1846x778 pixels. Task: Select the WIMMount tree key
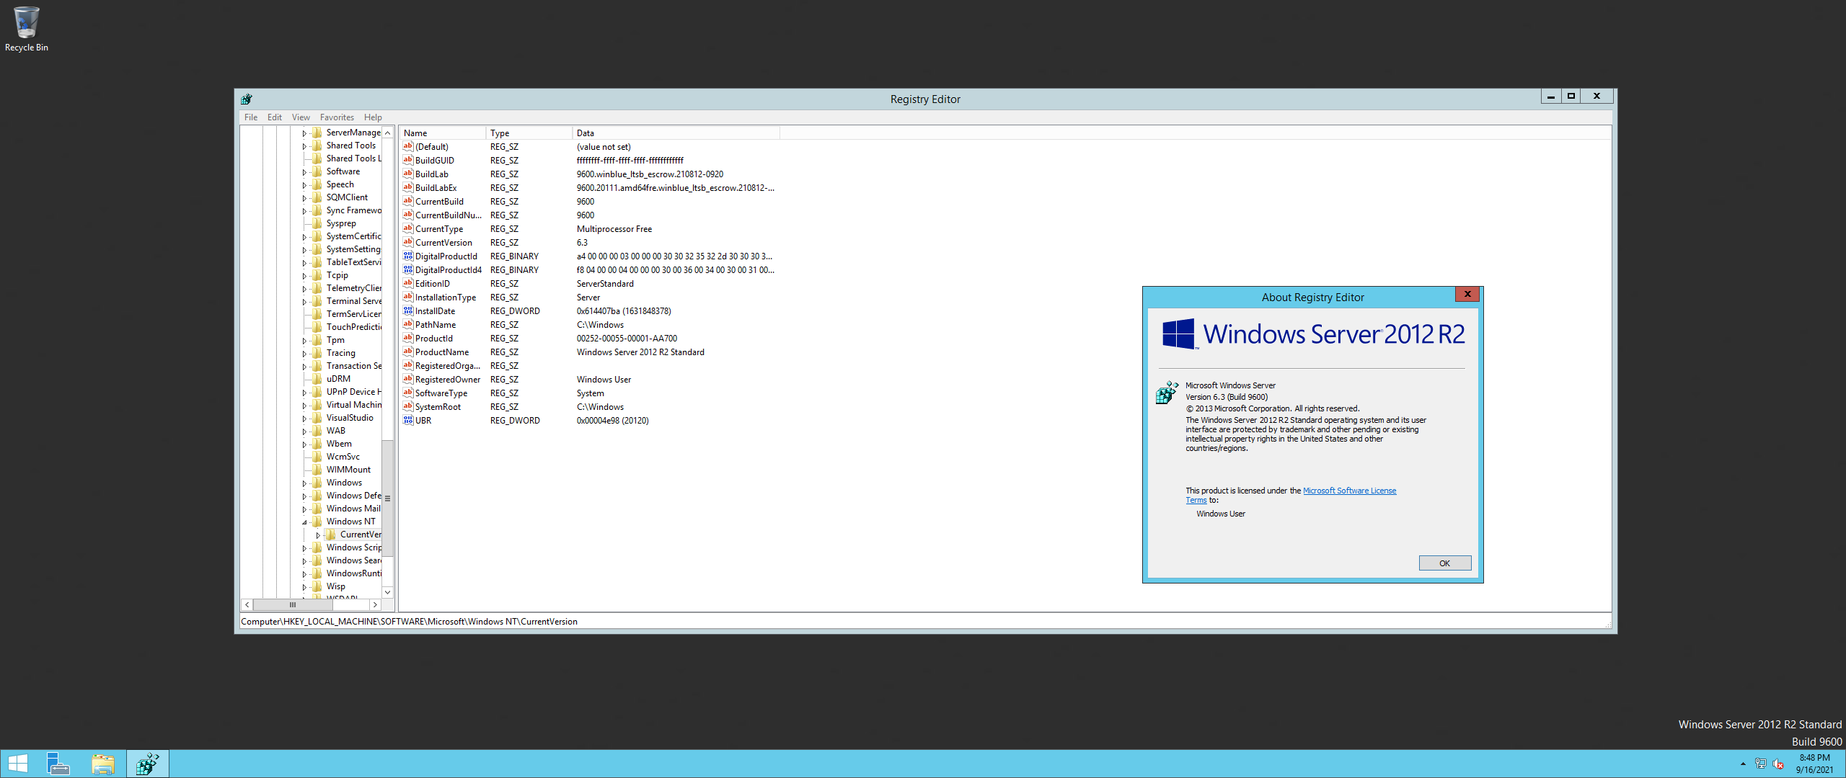[348, 470]
